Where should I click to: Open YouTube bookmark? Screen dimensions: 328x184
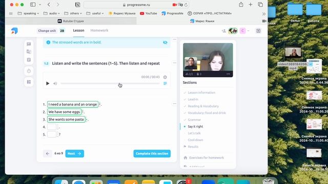pos(149,13)
